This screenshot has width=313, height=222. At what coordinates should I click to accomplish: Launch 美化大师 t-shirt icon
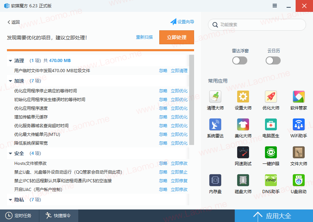pos(243,124)
